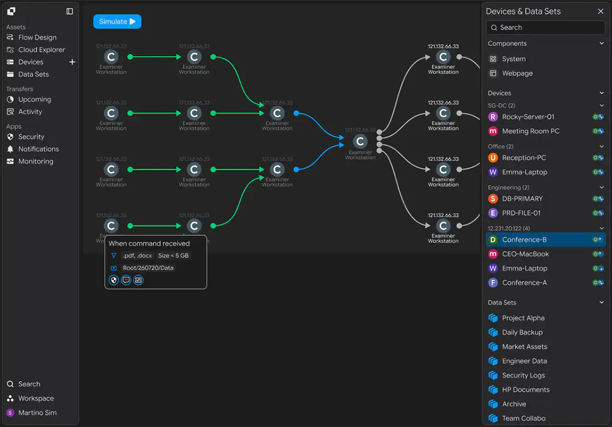Toggle connection status for Conference-B
The height and width of the screenshot is (427, 612).
598,239
